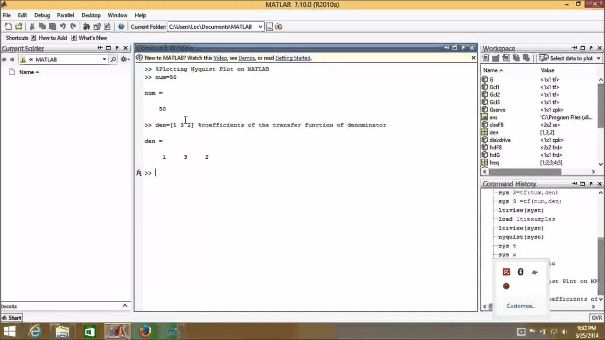This screenshot has width=605, height=340.
Task: Click Workspace horizontal scrollbar thumb
Action: click(x=524, y=172)
